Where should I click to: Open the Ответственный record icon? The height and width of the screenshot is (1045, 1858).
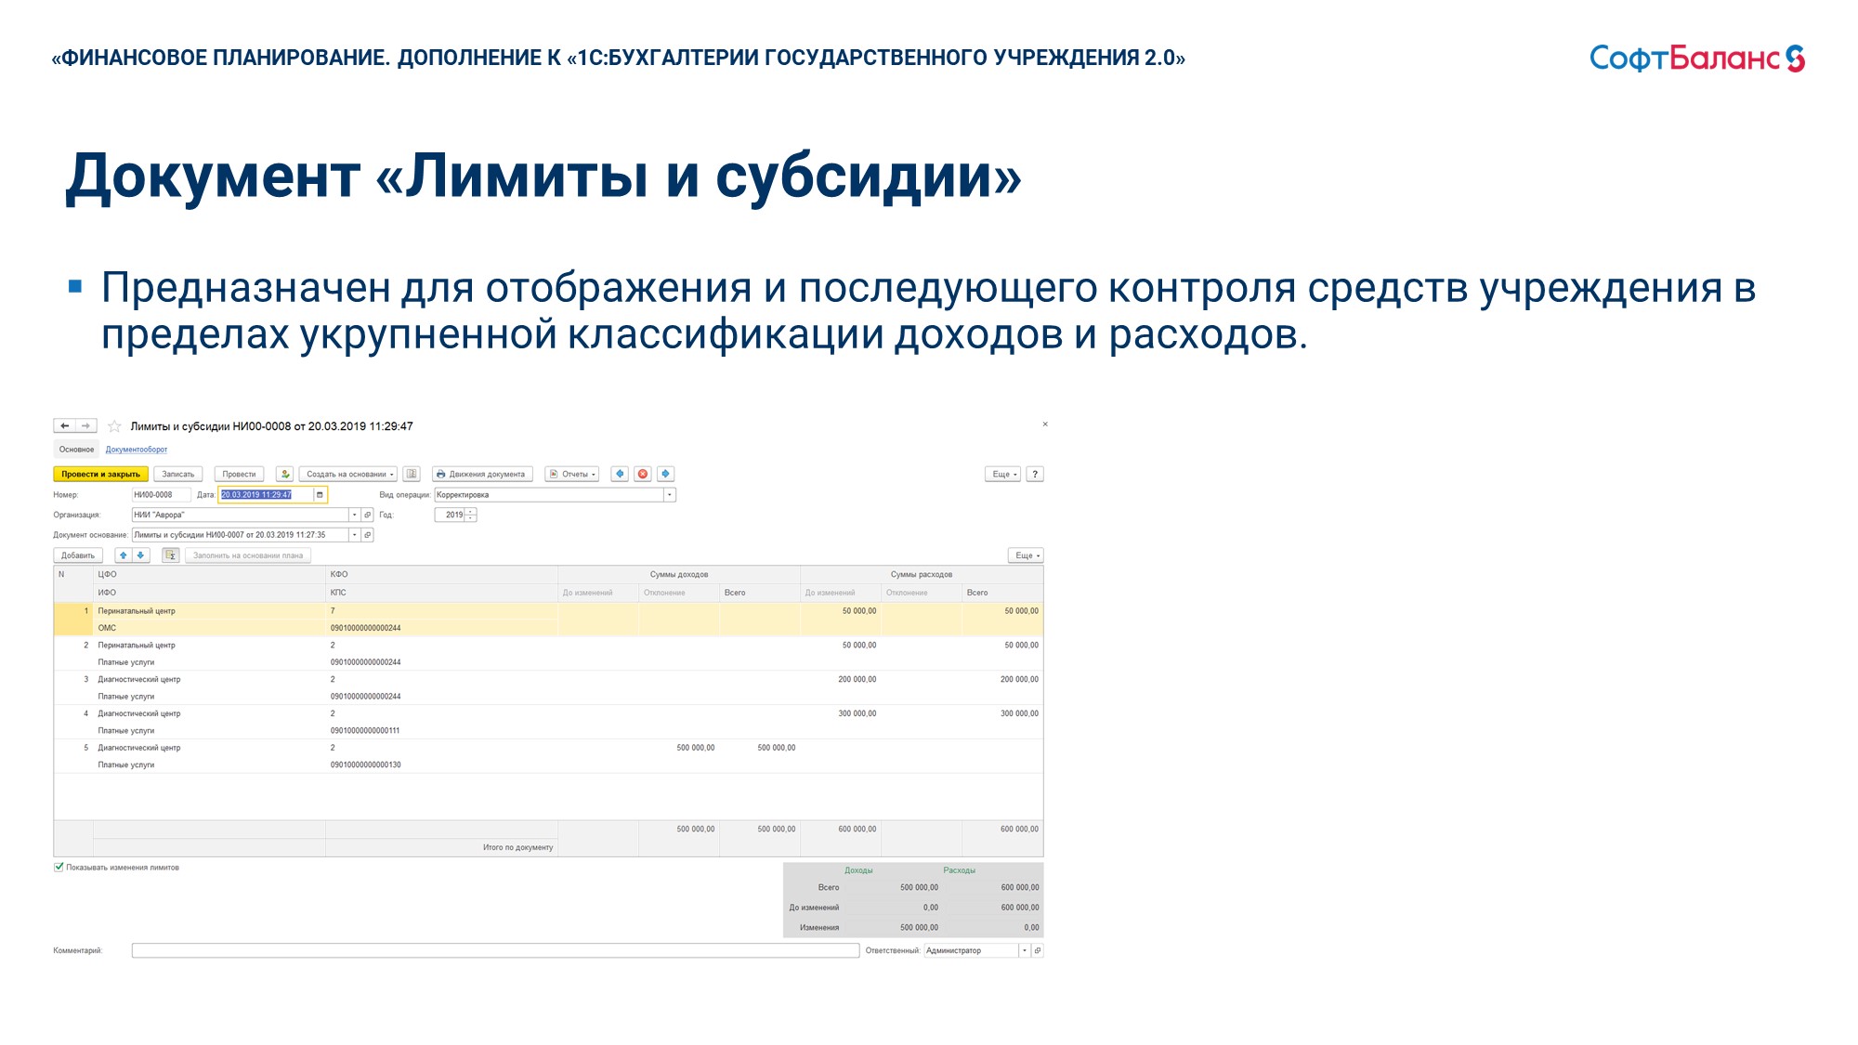(x=1038, y=950)
